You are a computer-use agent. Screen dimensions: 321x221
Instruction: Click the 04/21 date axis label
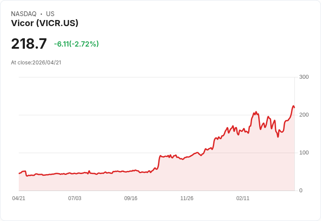tap(19, 198)
